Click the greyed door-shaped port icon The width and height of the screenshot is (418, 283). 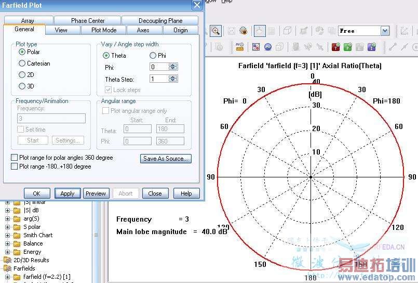pos(295,47)
